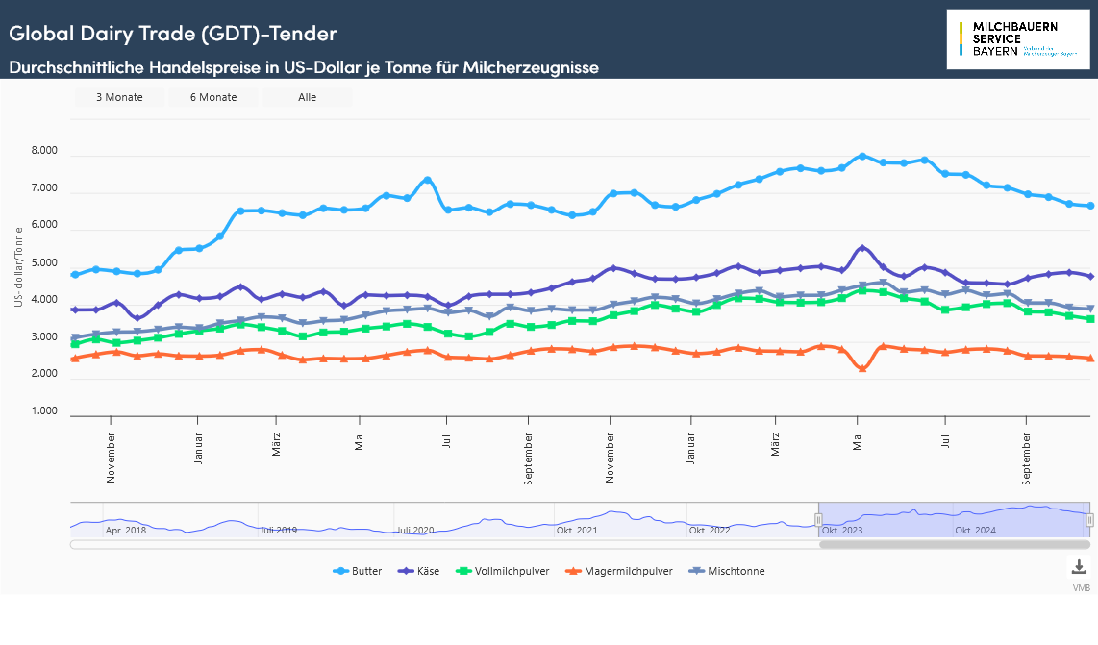The image size is (1098, 645).
Task: Click the horizontal scrollbar thumb below navigator
Action: [x=955, y=545]
